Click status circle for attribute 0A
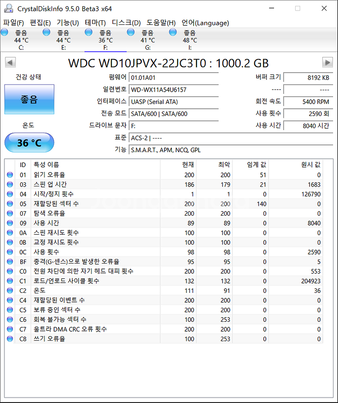This screenshot has height=403, width=338. tap(10, 232)
